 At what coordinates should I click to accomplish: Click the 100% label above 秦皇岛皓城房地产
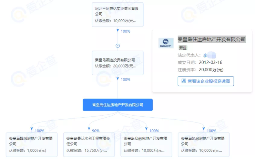coord(40,131)
